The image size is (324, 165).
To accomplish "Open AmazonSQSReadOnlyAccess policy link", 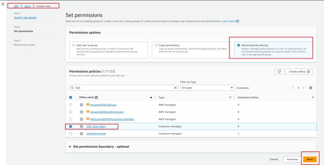I will [107, 112].
